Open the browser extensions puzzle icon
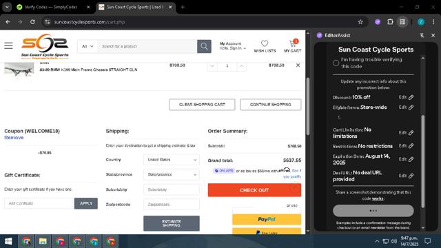The image size is (441, 248). coord(390,22)
